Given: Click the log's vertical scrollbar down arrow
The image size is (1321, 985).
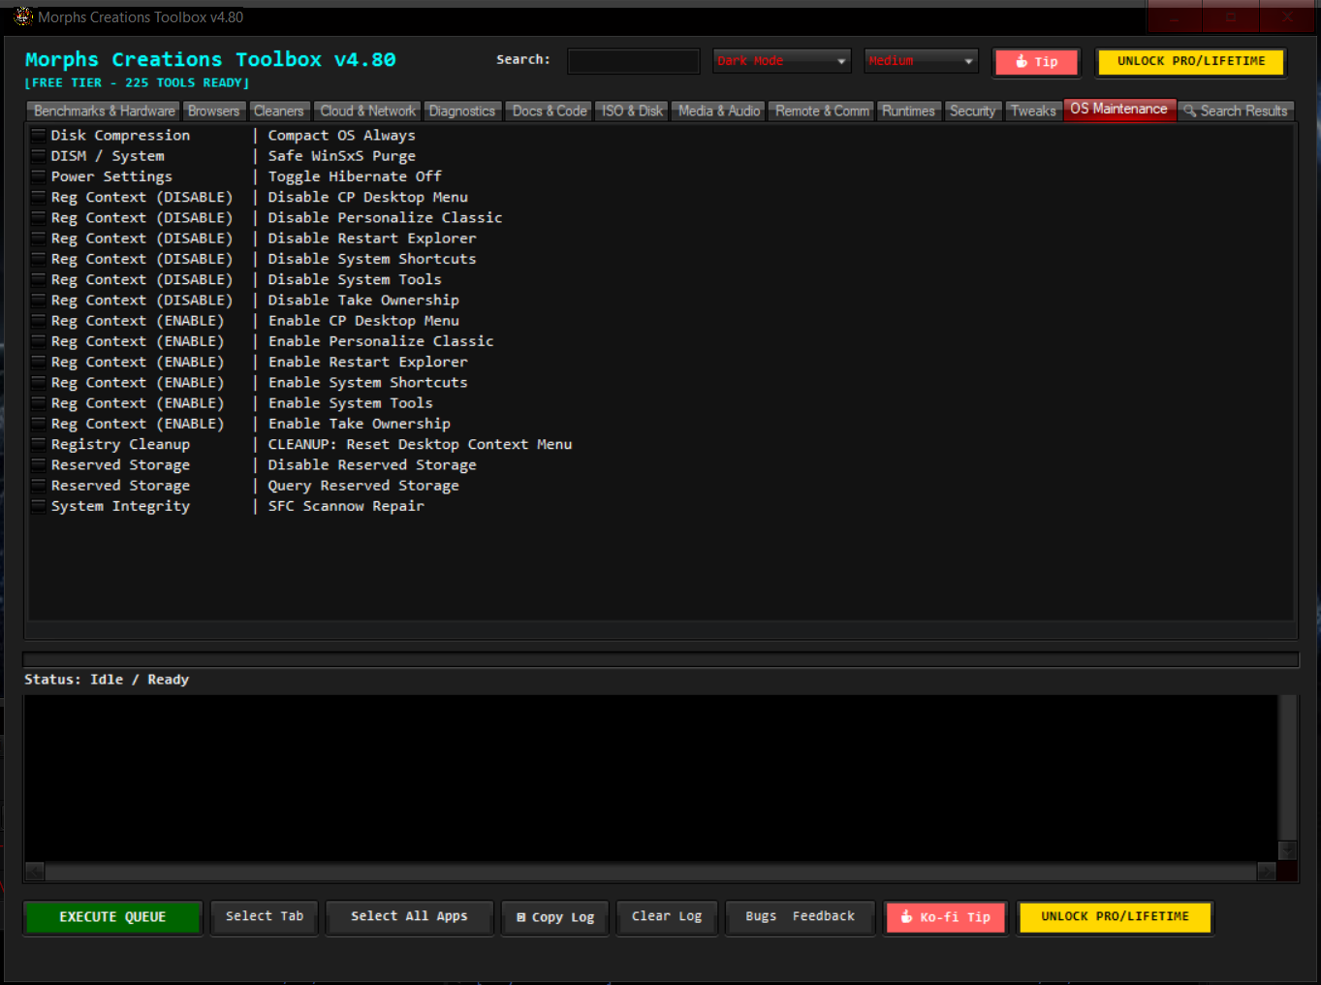Looking at the screenshot, I should (1287, 850).
